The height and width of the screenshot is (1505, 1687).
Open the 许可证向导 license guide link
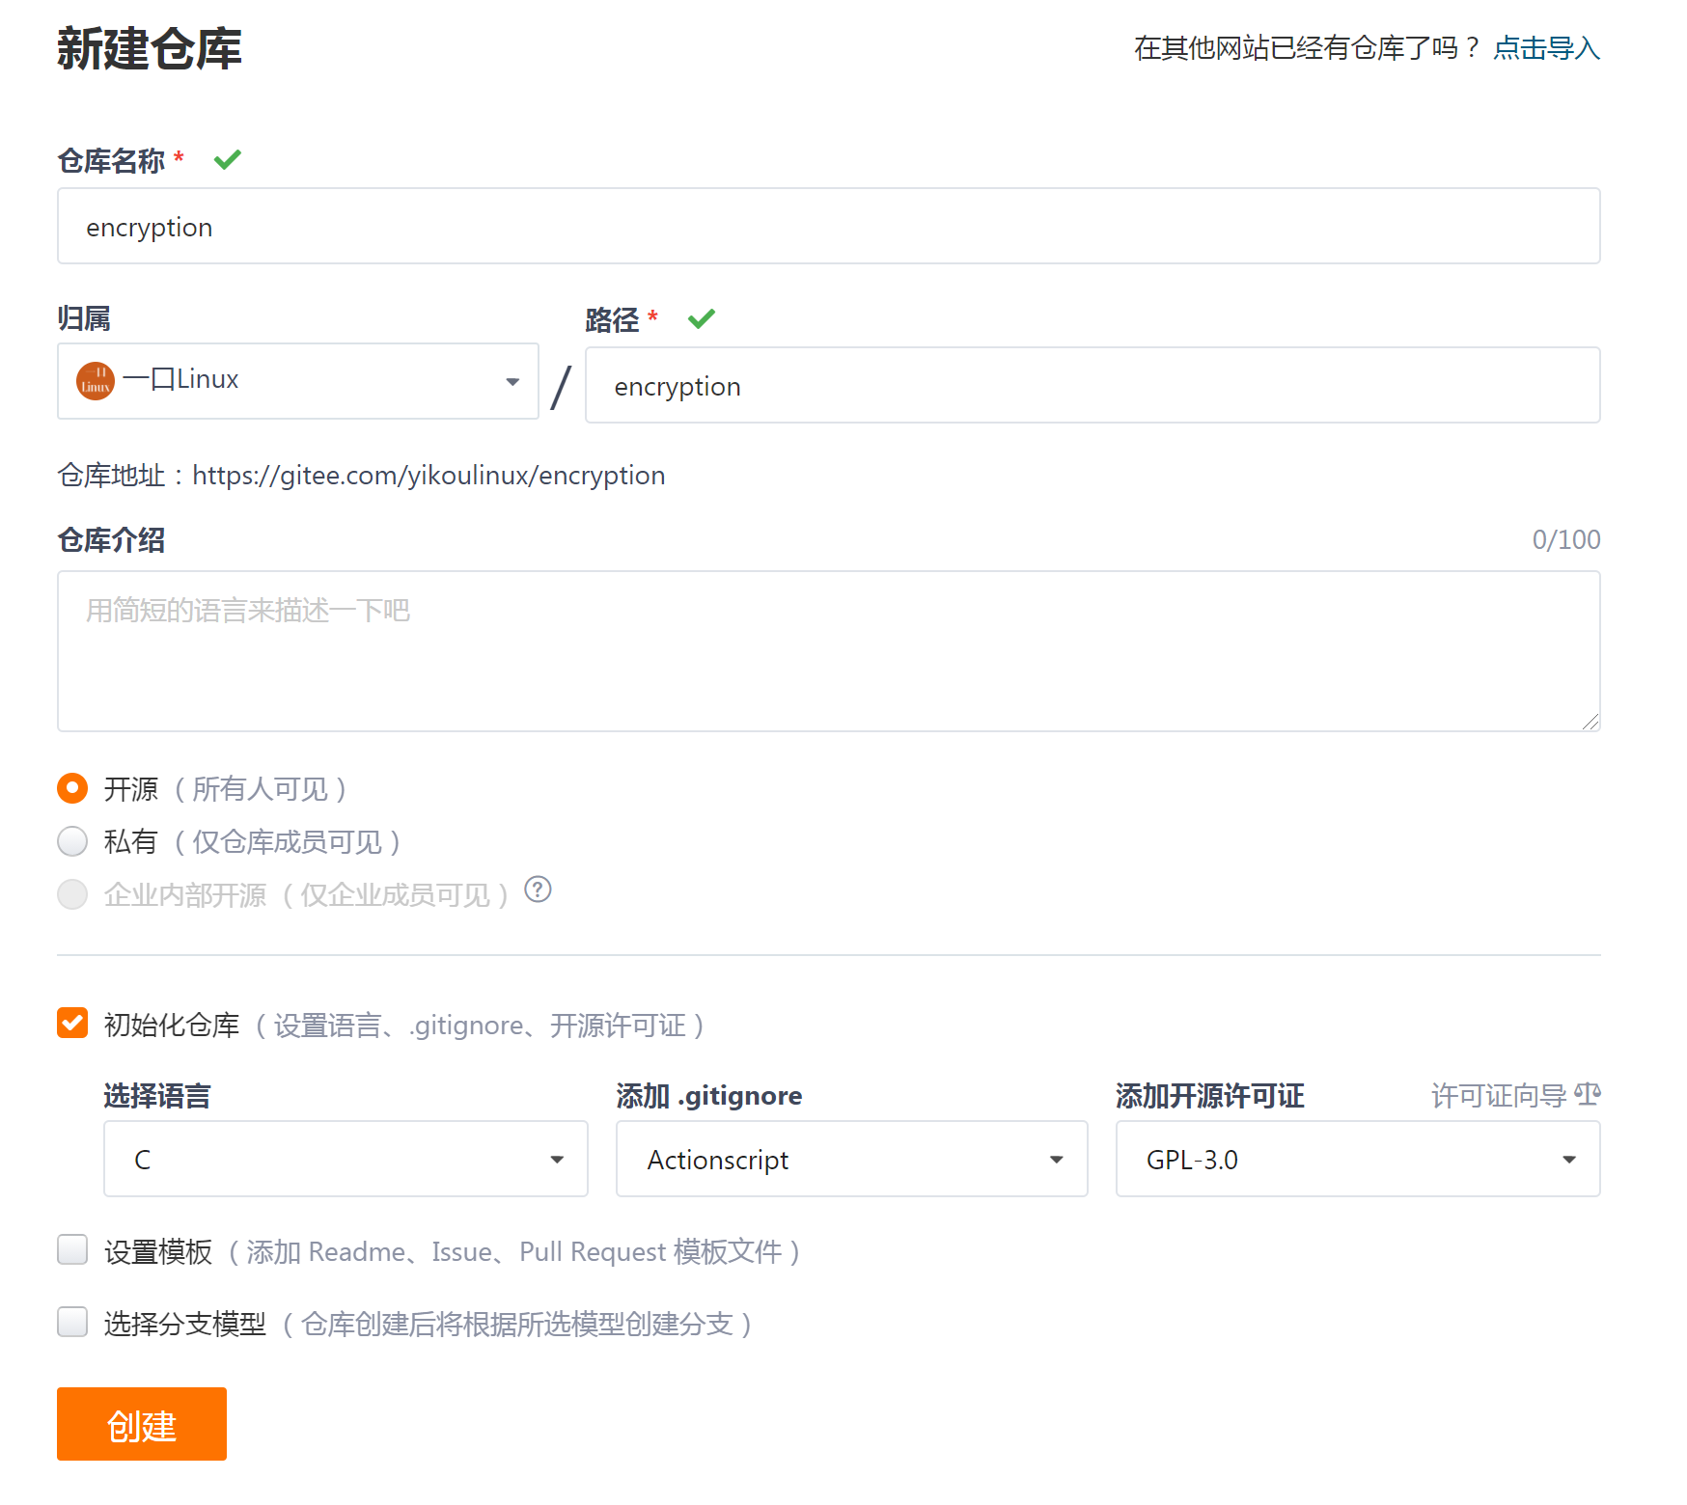point(1499,1096)
